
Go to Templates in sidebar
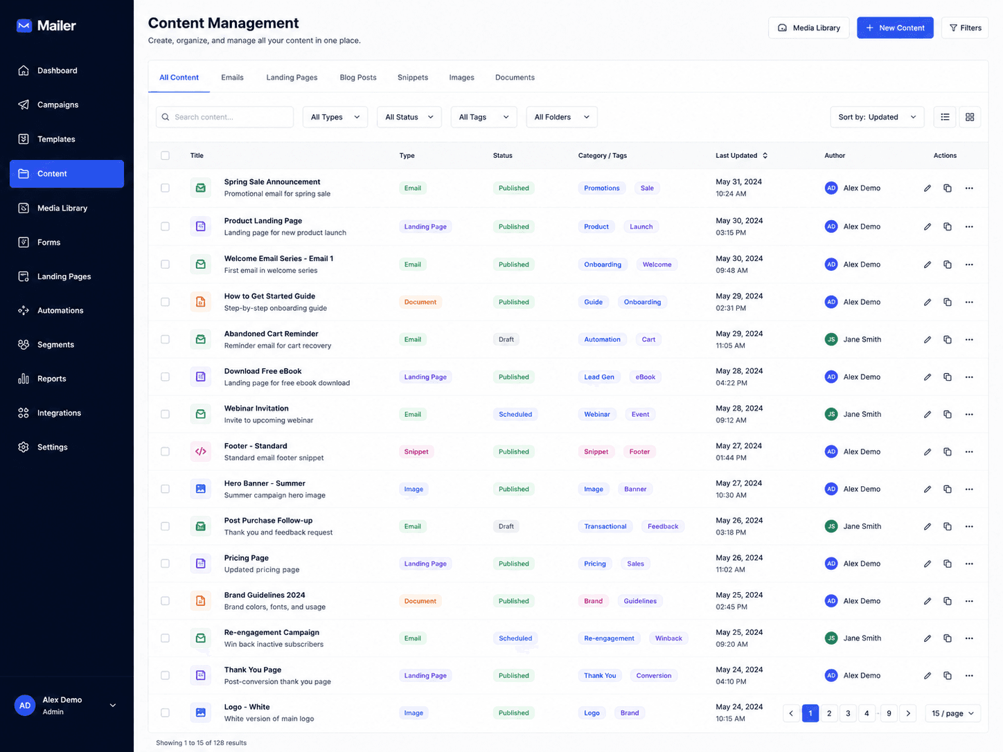pyautogui.click(x=66, y=139)
